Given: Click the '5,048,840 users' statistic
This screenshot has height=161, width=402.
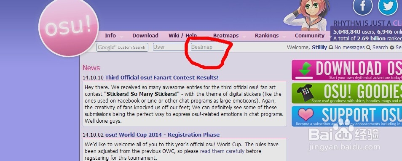Looking at the screenshot, I should pos(354,32).
